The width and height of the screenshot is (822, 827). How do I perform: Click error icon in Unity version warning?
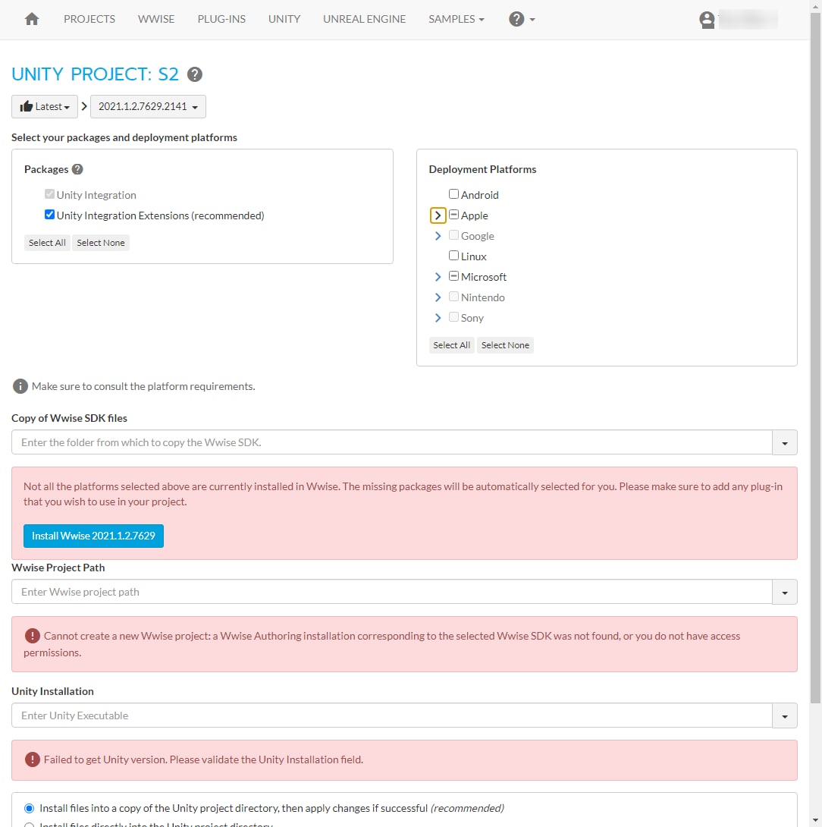pos(32,759)
